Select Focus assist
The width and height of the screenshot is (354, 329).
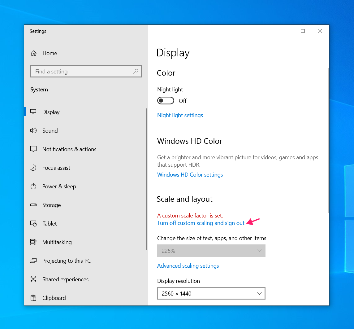coord(85,168)
